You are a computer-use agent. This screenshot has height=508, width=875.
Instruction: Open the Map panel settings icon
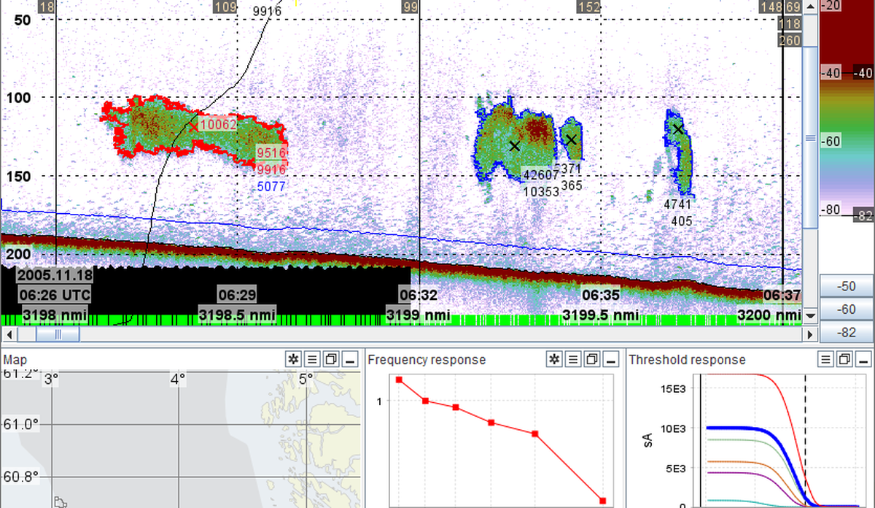pos(293,359)
